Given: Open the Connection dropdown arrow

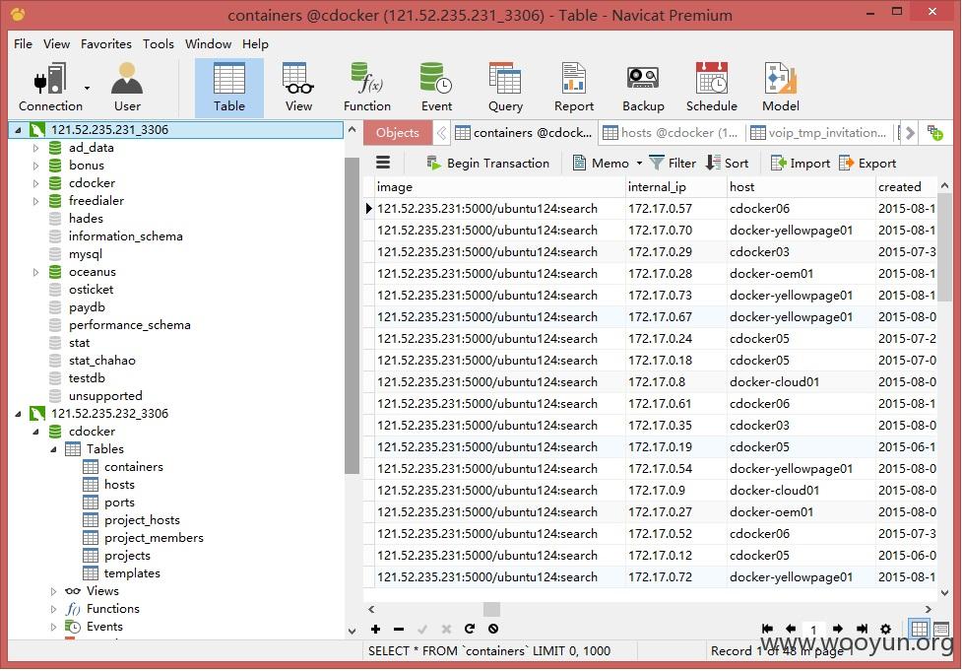Looking at the screenshot, I should (88, 88).
